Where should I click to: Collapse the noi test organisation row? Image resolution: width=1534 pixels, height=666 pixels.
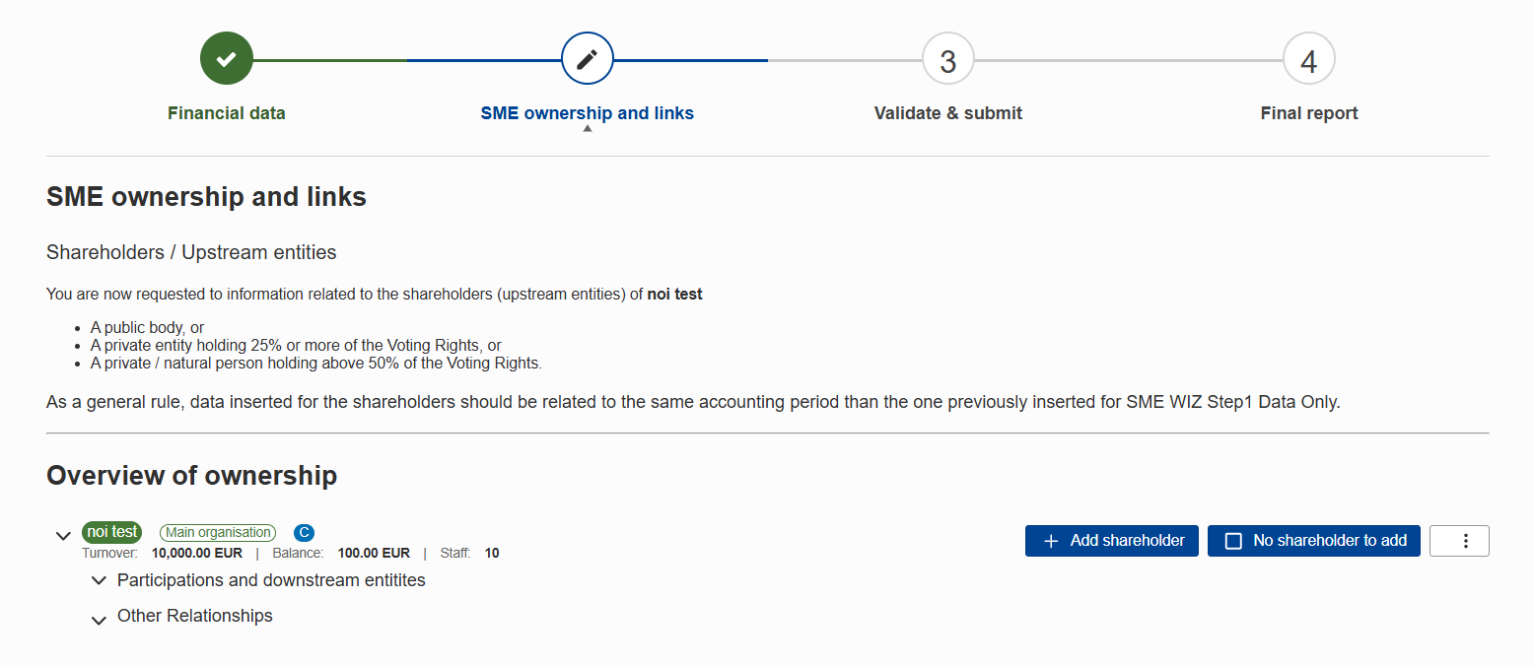click(63, 536)
